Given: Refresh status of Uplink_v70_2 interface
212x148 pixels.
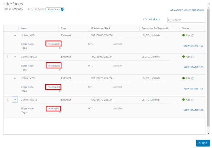Looking at the screenshot, I should (x=192, y=100).
